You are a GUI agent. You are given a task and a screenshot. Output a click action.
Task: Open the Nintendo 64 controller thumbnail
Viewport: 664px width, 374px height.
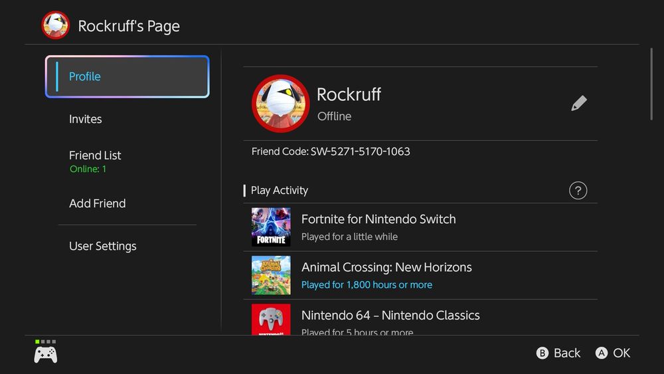point(271,320)
